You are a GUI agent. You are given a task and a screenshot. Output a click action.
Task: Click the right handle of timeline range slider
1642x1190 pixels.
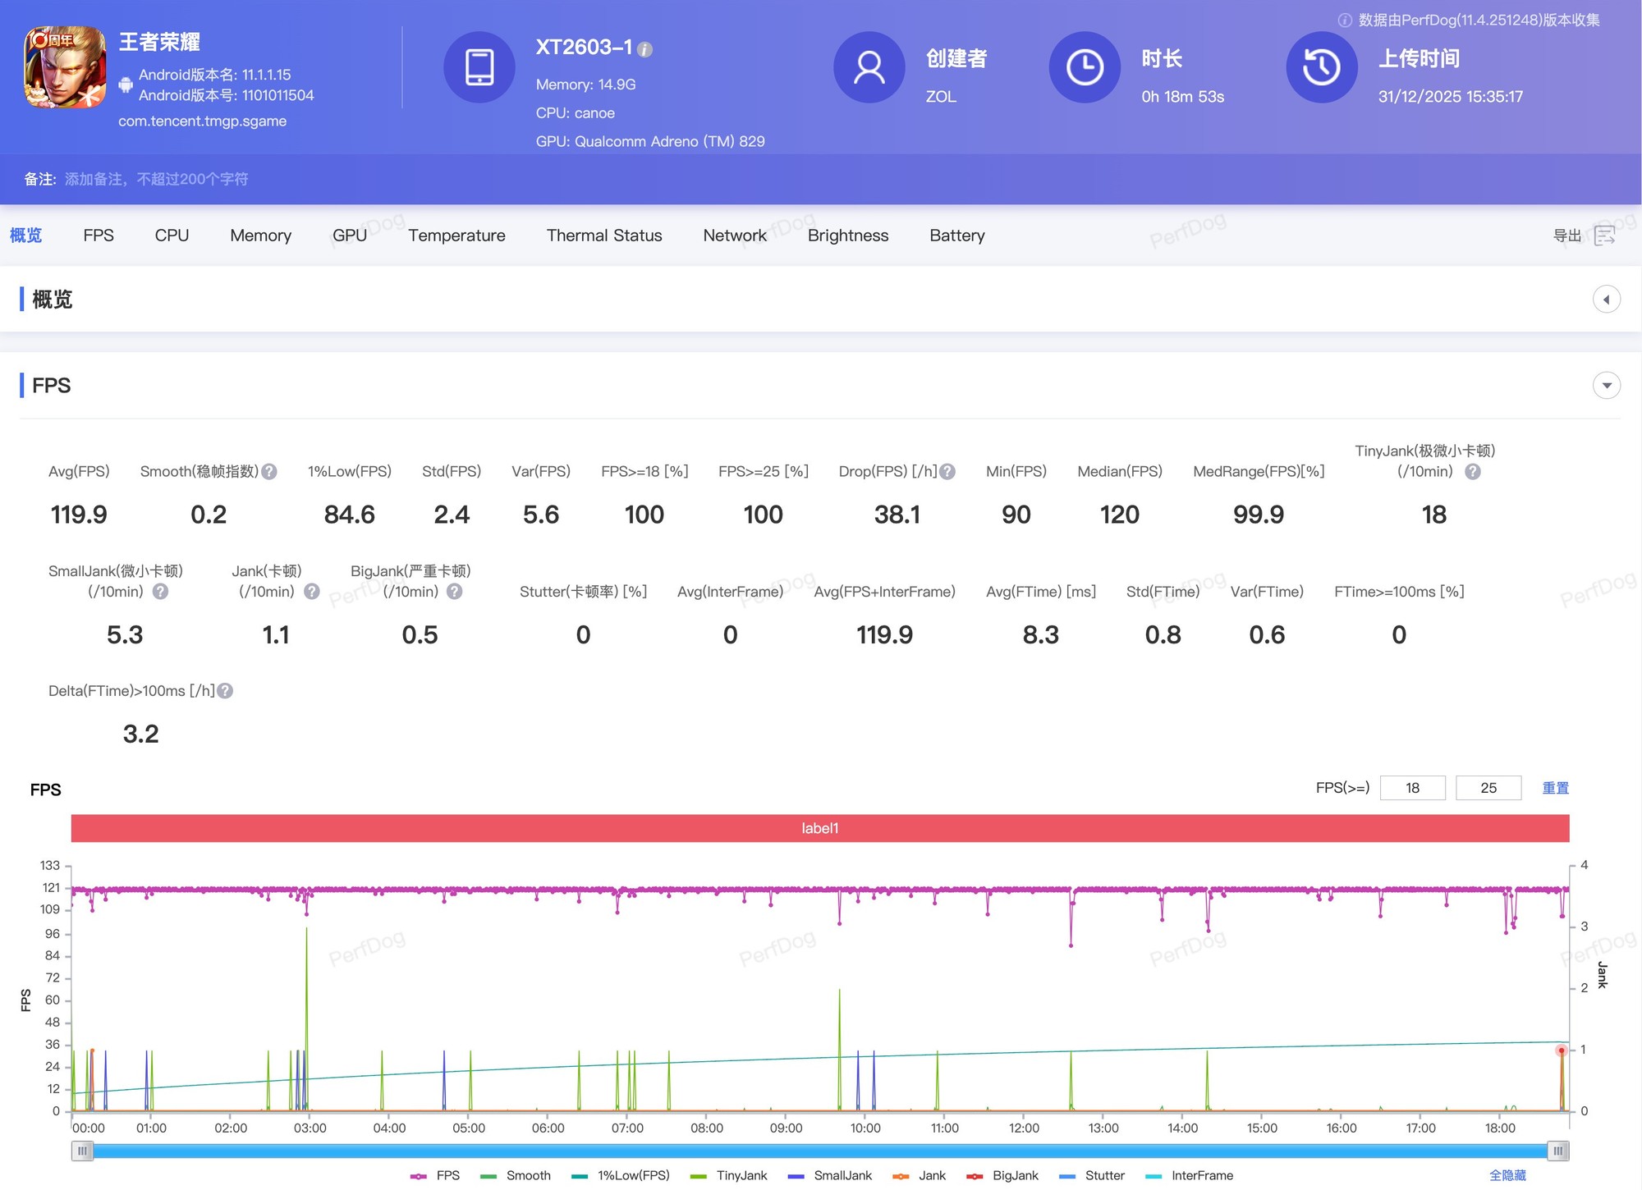[1557, 1151]
